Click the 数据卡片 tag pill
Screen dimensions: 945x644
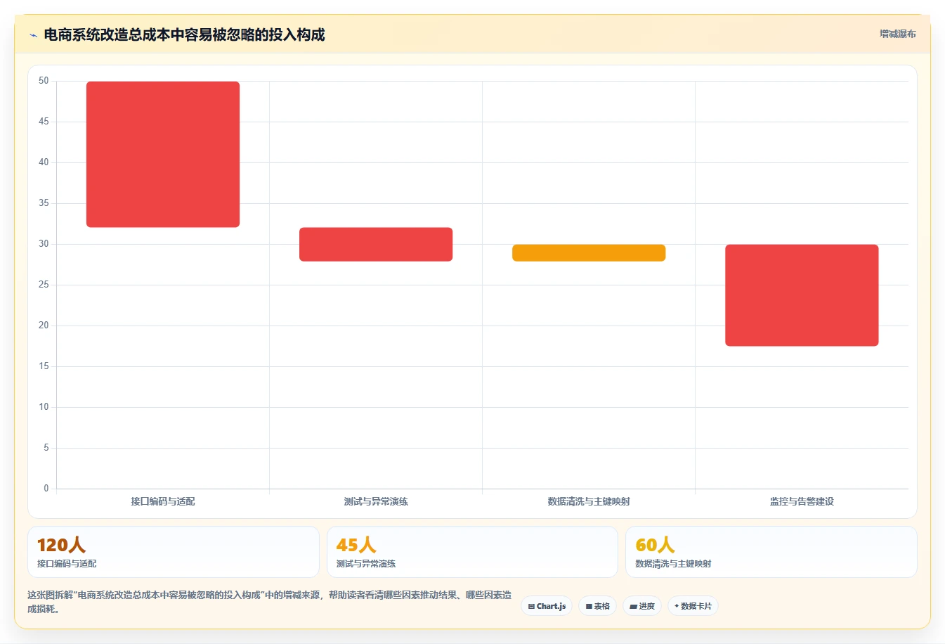pos(693,606)
